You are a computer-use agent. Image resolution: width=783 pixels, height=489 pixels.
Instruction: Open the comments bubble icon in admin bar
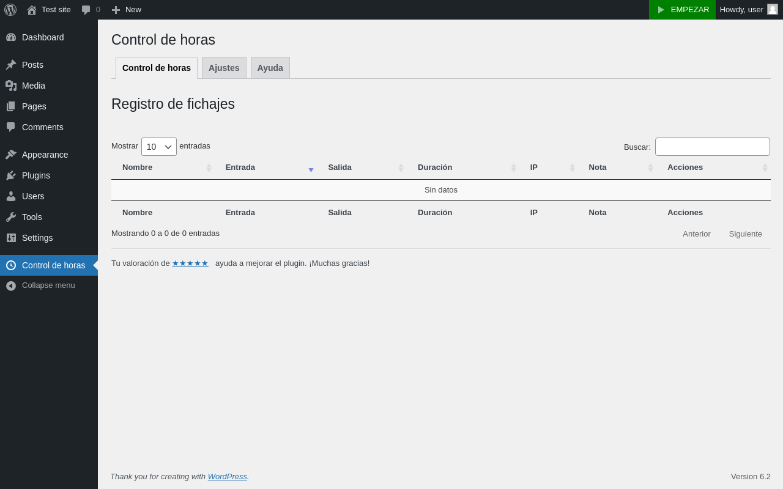pos(86,10)
